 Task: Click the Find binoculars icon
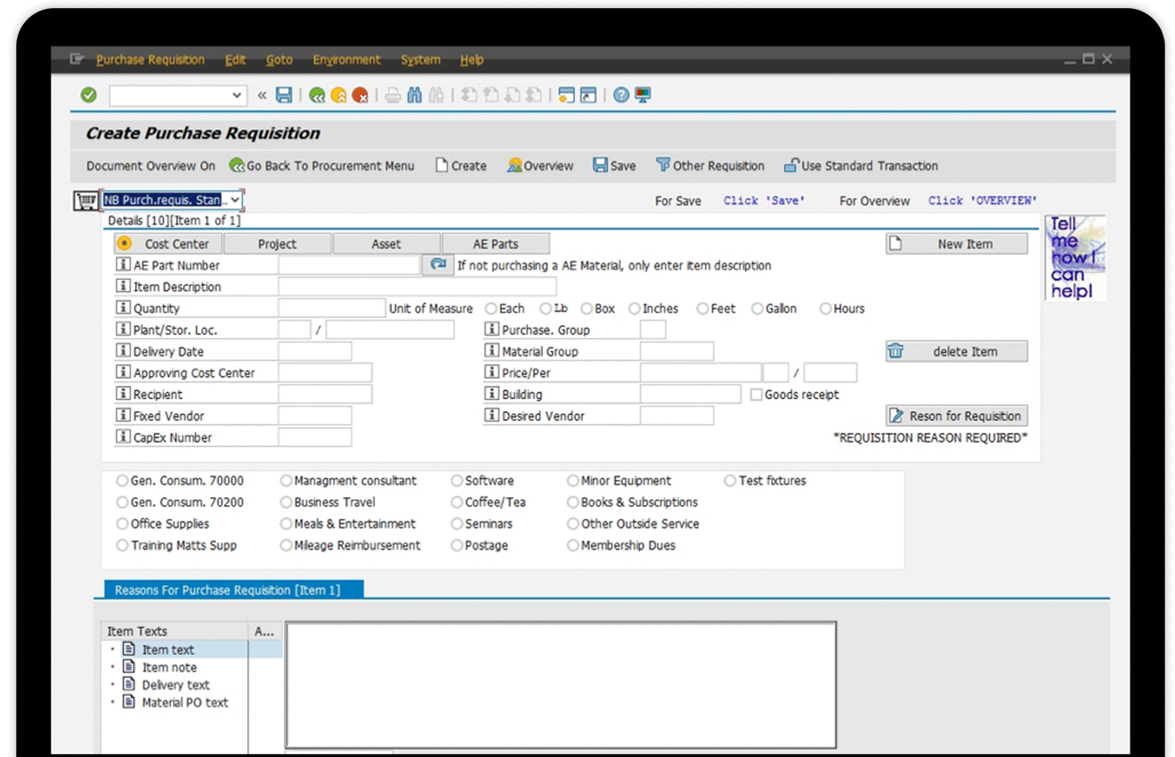click(x=415, y=95)
